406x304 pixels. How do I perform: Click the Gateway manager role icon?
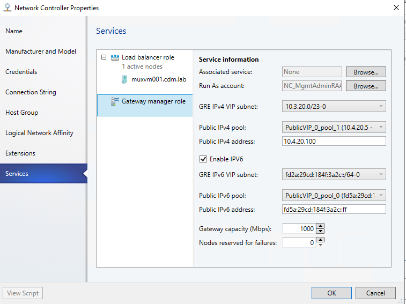tap(115, 101)
